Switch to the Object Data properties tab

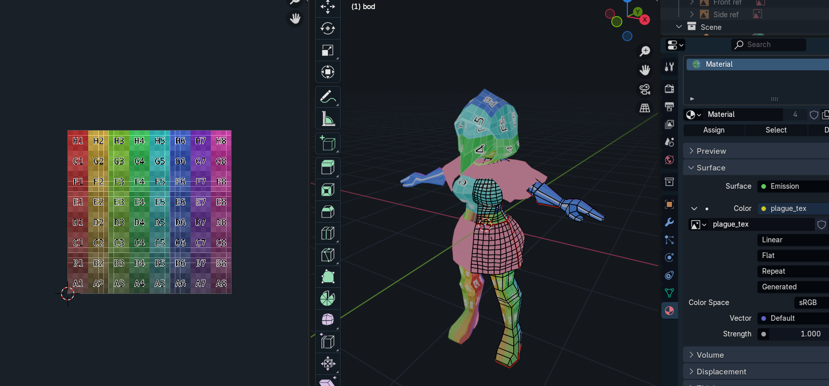669,293
